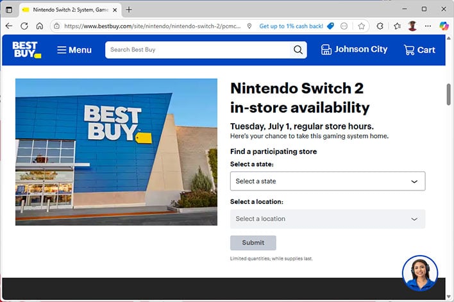This screenshot has width=454, height=302.
Task: Click the Tuesday, July 1 store hours text
Action: pyautogui.click(x=302, y=126)
